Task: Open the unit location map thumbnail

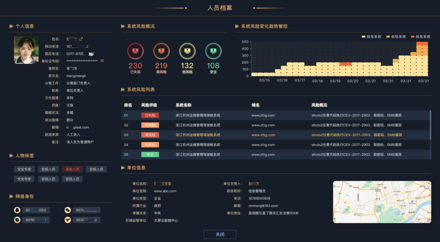Action: [x=382, y=202]
